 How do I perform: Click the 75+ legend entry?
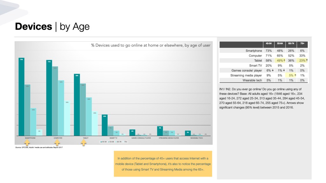click(126, 142)
